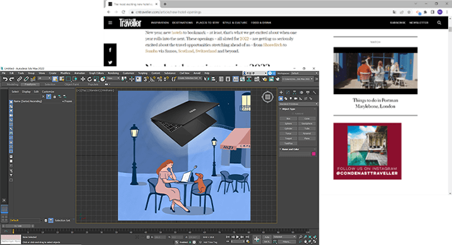
Task: Click the Window/Crossing selection icon
Action: [75, 79]
